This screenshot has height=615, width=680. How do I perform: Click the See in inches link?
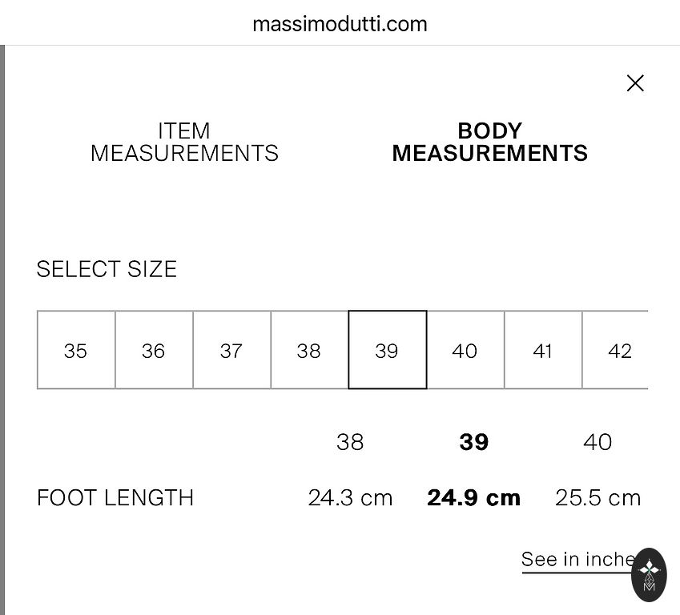pyautogui.click(x=575, y=559)
